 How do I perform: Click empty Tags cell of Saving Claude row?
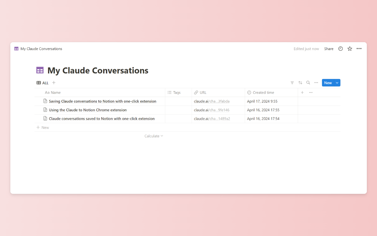pyautogui.click(x=178, y=101)
